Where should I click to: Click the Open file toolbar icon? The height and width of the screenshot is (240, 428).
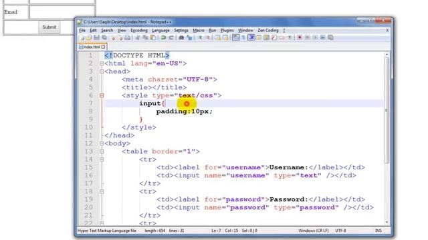coord(89,37)
